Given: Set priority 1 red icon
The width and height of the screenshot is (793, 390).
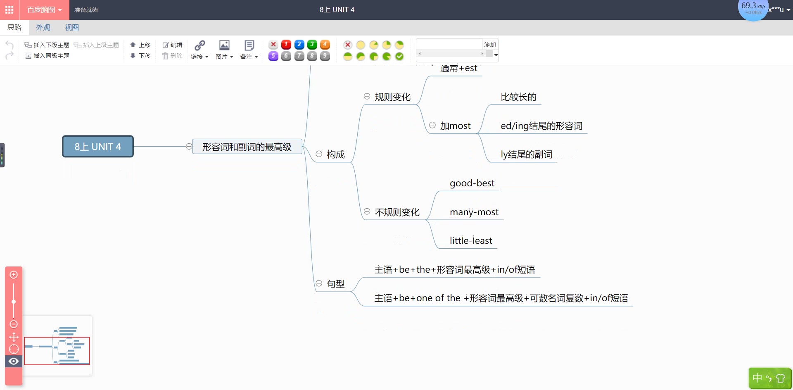Looking at the screenshot, I should pos(286,45).
